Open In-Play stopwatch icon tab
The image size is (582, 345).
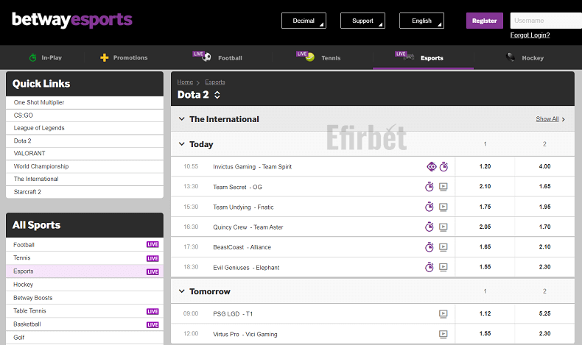pyautogui.click(x=32, y=57)
